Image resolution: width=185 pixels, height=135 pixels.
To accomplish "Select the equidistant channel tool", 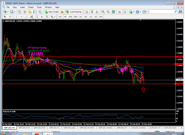I will click(x=32, y=17).
